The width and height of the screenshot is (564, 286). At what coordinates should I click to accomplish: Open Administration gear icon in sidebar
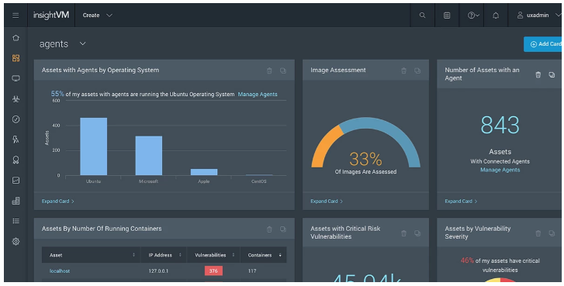(16, 242)
